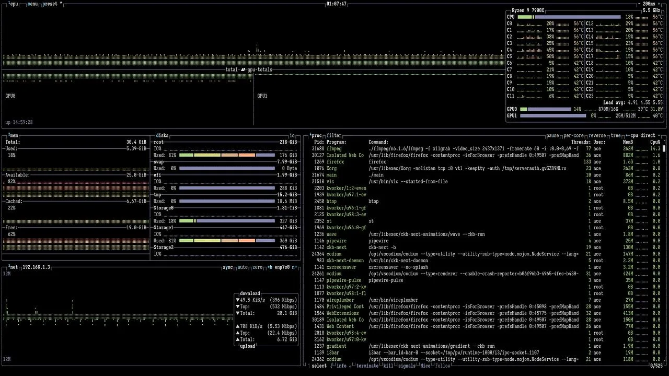Select the btop process row, pid 2450
Viewport: 669px width, 376px height.
(x=486, y=201)
